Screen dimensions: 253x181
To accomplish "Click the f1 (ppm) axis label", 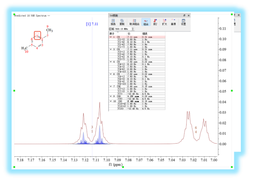I will (115, 165).
